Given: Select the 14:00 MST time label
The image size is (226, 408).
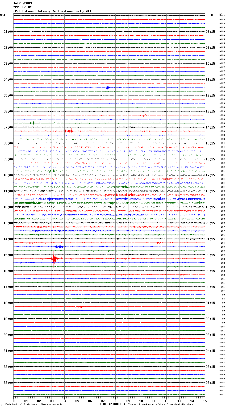Looking at the screenshot, I should [x=8, y=239].
